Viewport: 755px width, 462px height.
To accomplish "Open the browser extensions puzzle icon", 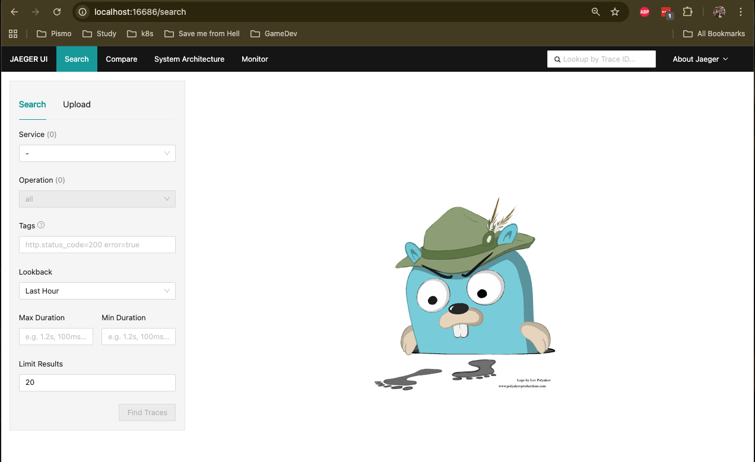I will coord(687,12).
